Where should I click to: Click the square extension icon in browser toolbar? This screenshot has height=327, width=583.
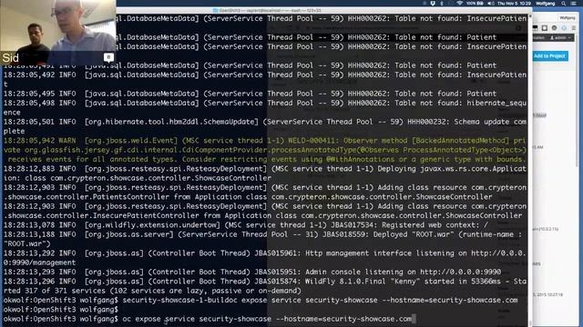[545, 28]
